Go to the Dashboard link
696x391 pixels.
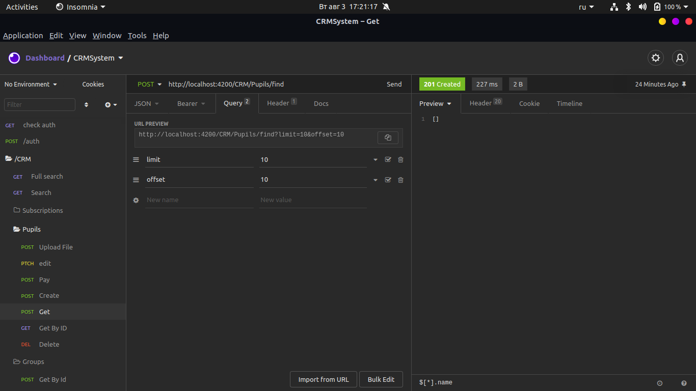45,58
